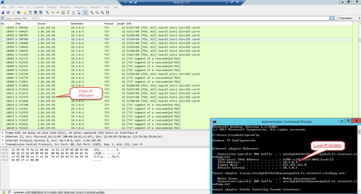361x194 pixels.
Task: Open display filter bookmarks icon
Action: 2,18
